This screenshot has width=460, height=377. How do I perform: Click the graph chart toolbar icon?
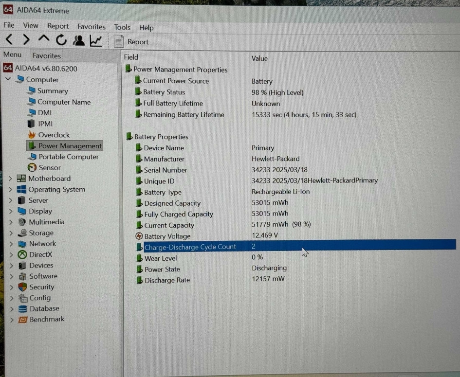tap(95, 40)
